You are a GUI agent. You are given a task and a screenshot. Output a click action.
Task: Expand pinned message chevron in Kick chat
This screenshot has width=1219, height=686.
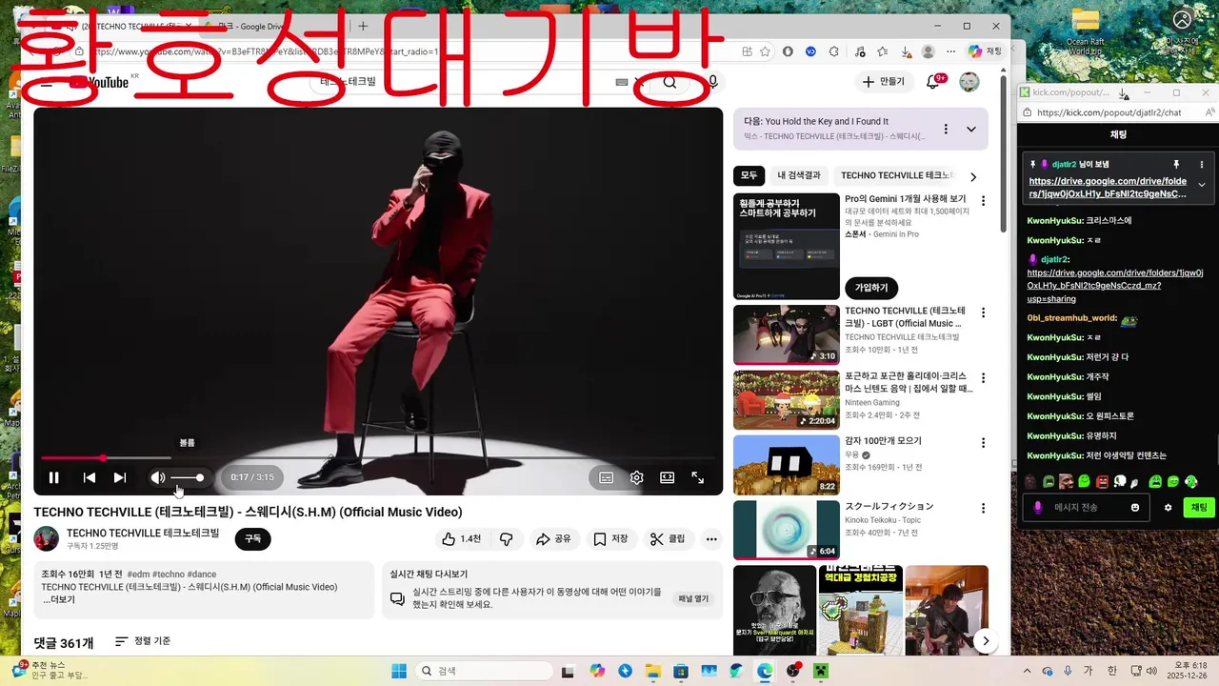tap(1202, 185)
